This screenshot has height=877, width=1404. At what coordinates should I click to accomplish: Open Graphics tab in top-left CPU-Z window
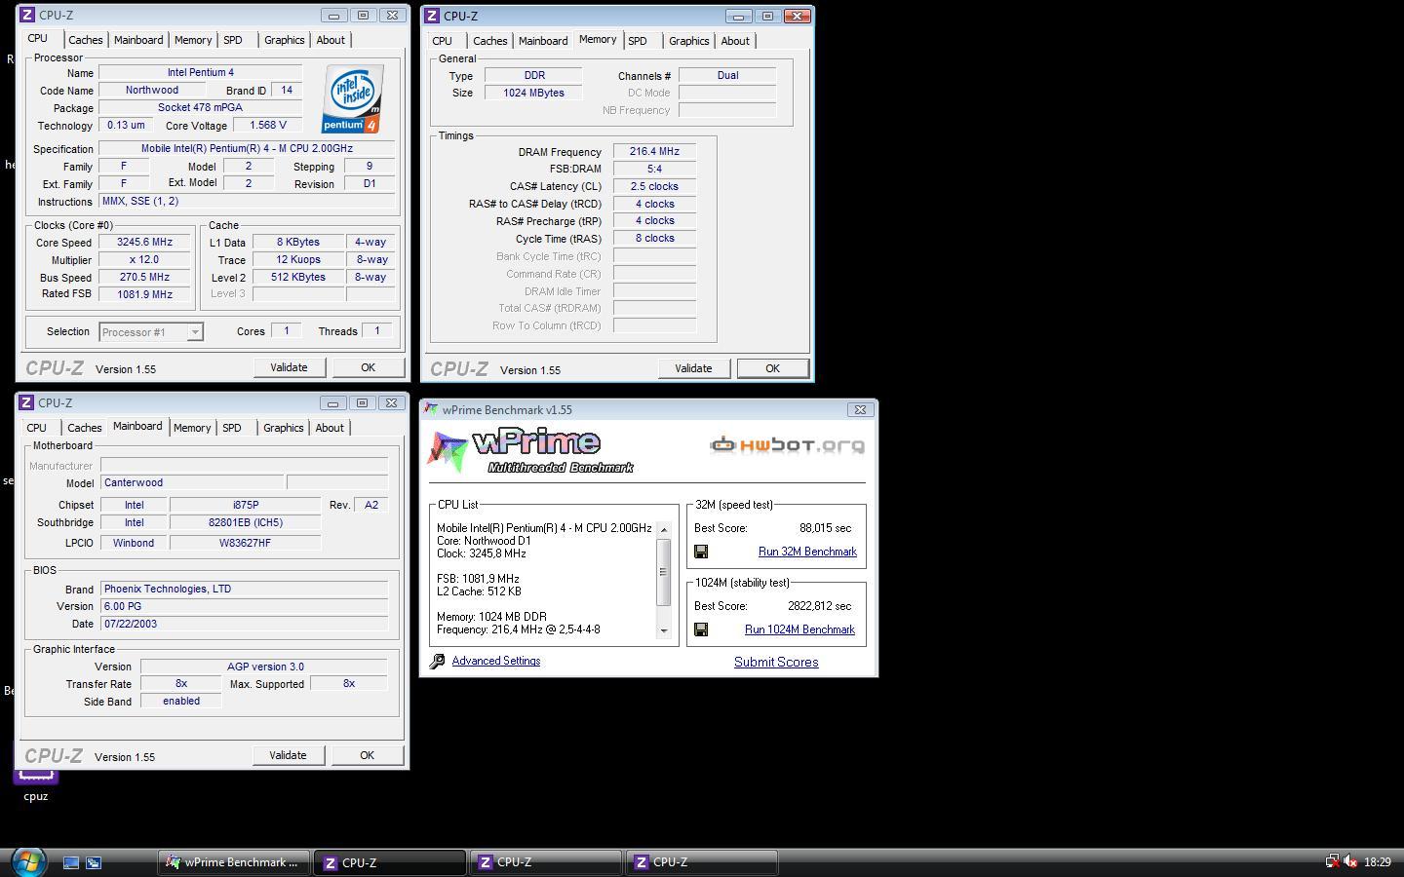pos(285,40)
